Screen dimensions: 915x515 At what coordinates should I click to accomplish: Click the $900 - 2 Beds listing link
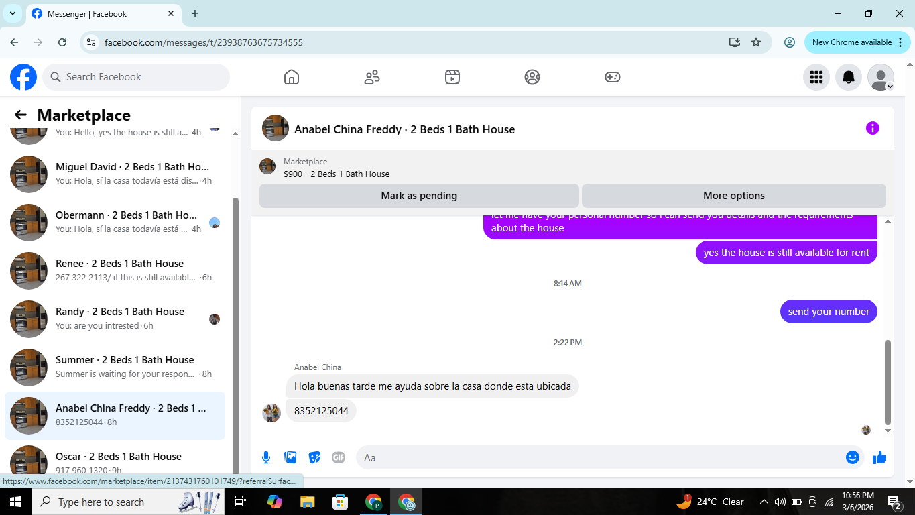(x=337, y=174)
